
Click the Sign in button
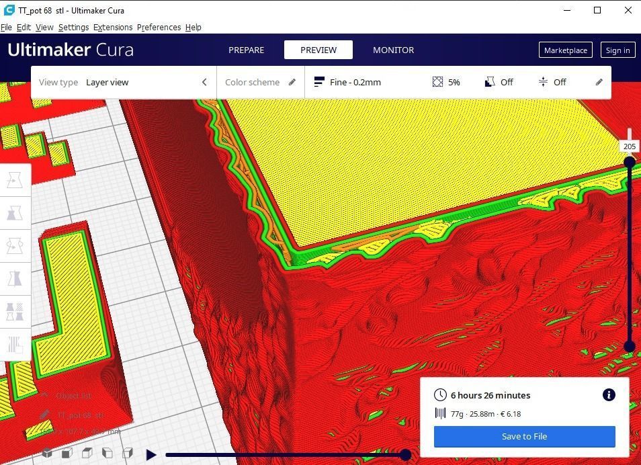[x=617, y=50]
